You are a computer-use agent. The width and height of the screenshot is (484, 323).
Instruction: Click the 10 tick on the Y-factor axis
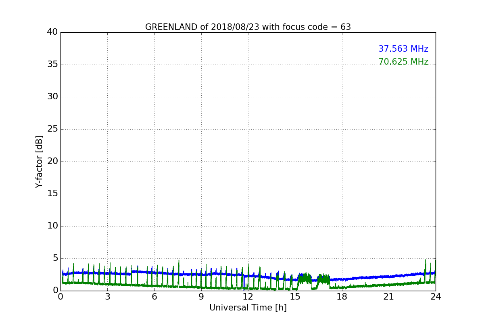(52, 226)
